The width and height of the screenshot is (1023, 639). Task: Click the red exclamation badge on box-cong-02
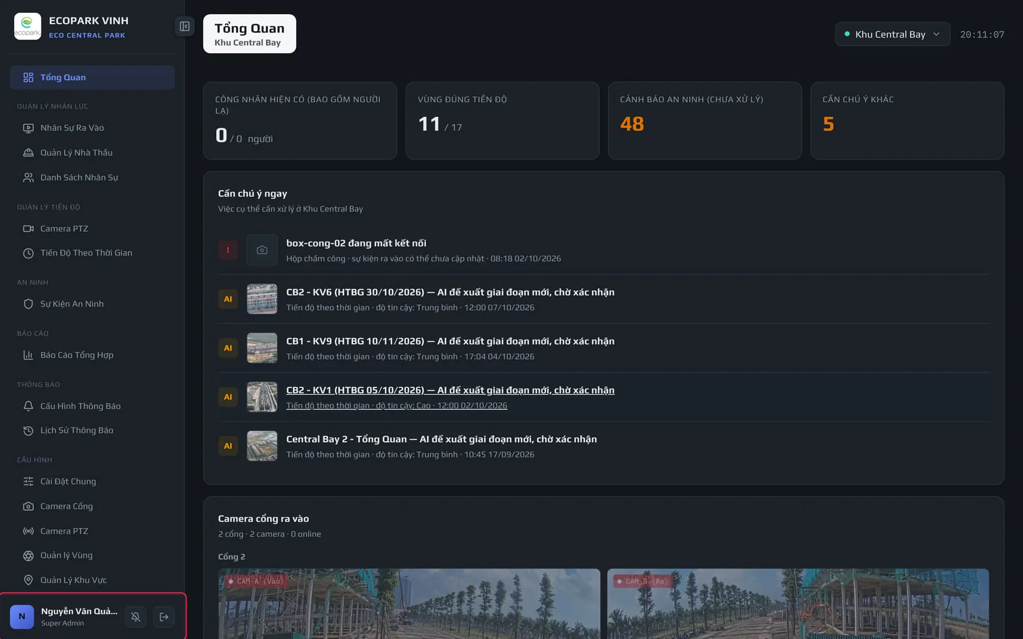[x=228, y=250]
